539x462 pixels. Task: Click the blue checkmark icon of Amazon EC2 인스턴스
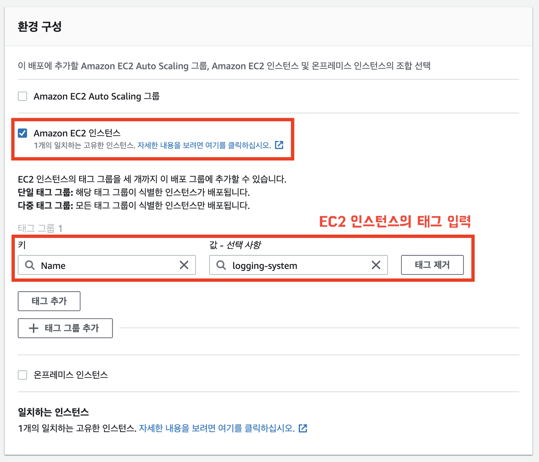22,133
